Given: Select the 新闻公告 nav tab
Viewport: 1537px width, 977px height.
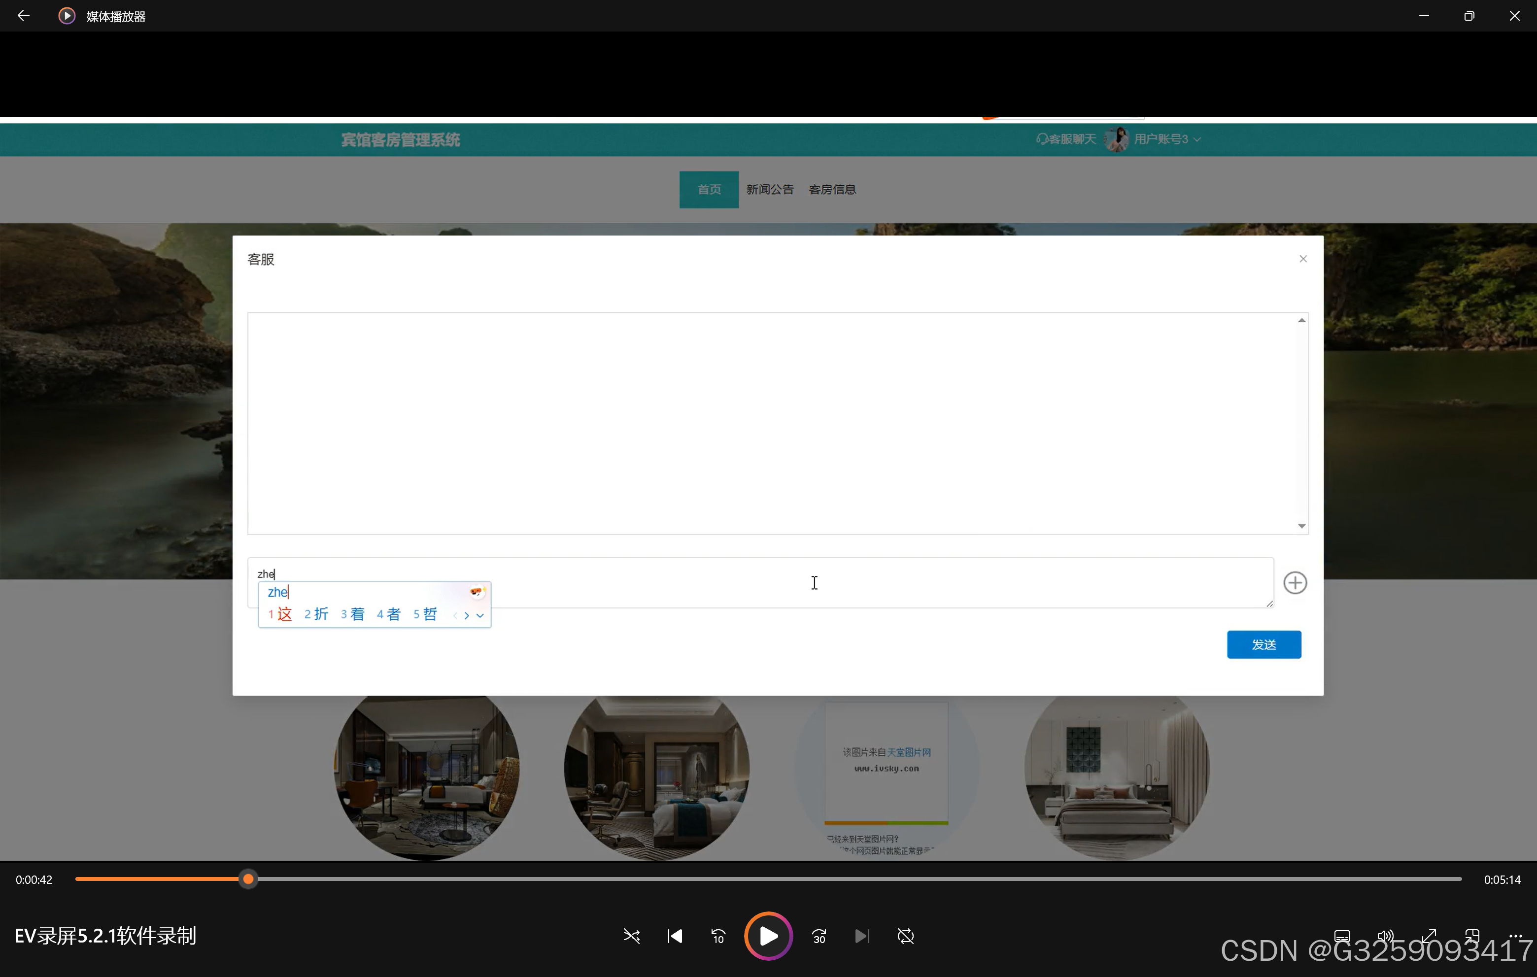Looking at the screenshot, I should tap(770, 189).
